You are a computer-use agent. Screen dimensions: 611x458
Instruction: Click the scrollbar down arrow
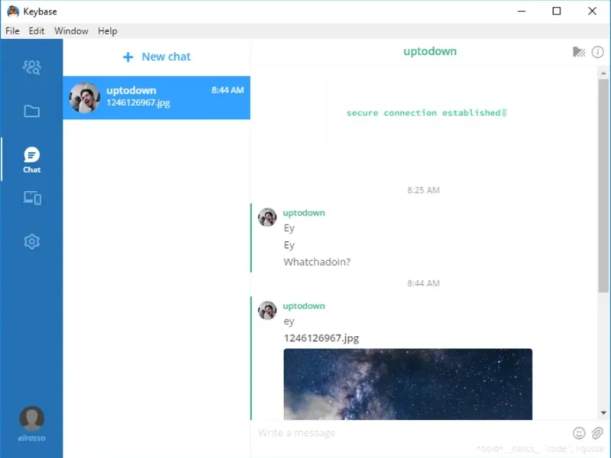pos(603,413)
